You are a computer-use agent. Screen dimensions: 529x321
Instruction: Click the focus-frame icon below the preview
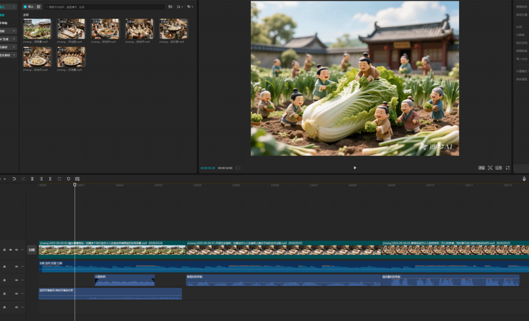490,168
